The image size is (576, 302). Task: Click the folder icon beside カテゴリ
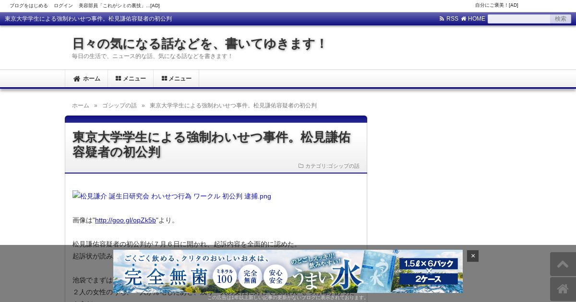(x=301, y=166)
